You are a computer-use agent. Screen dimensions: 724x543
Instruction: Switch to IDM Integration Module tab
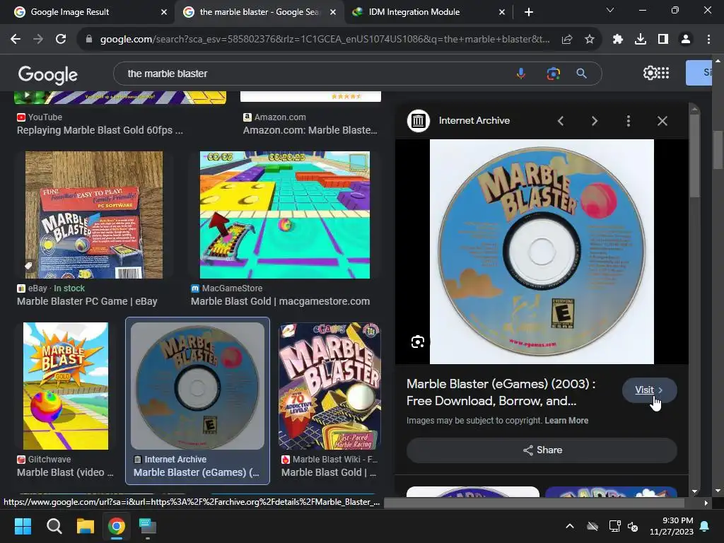pyautogui.click(x=414, y=12)
